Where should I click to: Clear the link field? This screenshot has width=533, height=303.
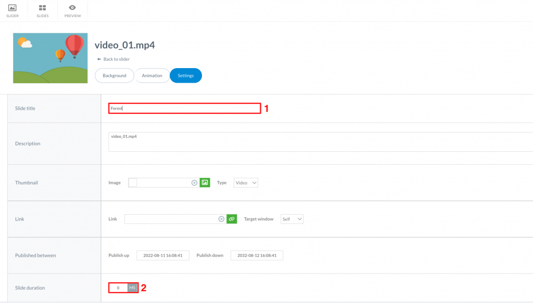point(221,219)
